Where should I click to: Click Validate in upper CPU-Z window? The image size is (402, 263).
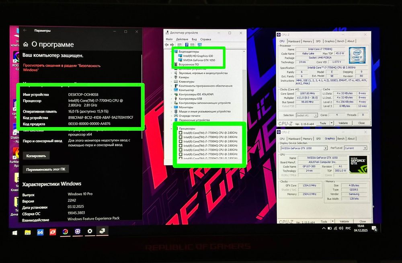tap(343, 123)
